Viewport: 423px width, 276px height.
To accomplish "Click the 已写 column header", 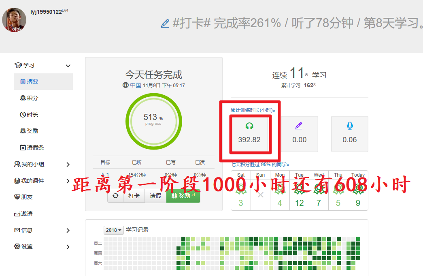I will tap(171, 162).
